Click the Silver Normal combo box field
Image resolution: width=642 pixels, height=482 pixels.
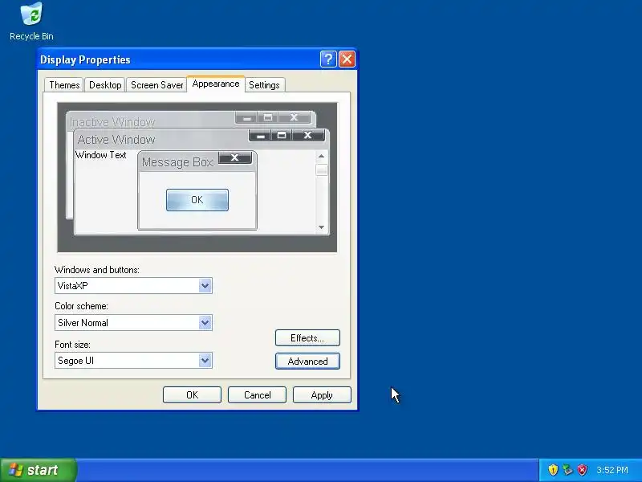point(133,323)
